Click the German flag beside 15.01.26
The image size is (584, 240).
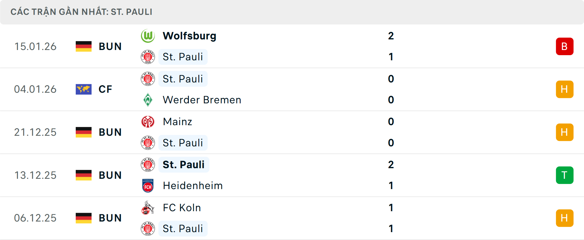pos(84,46)
